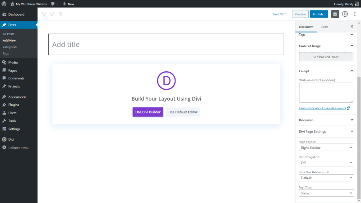Open My WordPress Website home link
This screenshot has height=203, width=361.
pyautogui.click(x=28, y=4)
